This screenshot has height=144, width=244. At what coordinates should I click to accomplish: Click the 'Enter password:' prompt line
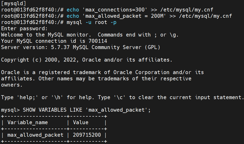[x=24, y=28]
